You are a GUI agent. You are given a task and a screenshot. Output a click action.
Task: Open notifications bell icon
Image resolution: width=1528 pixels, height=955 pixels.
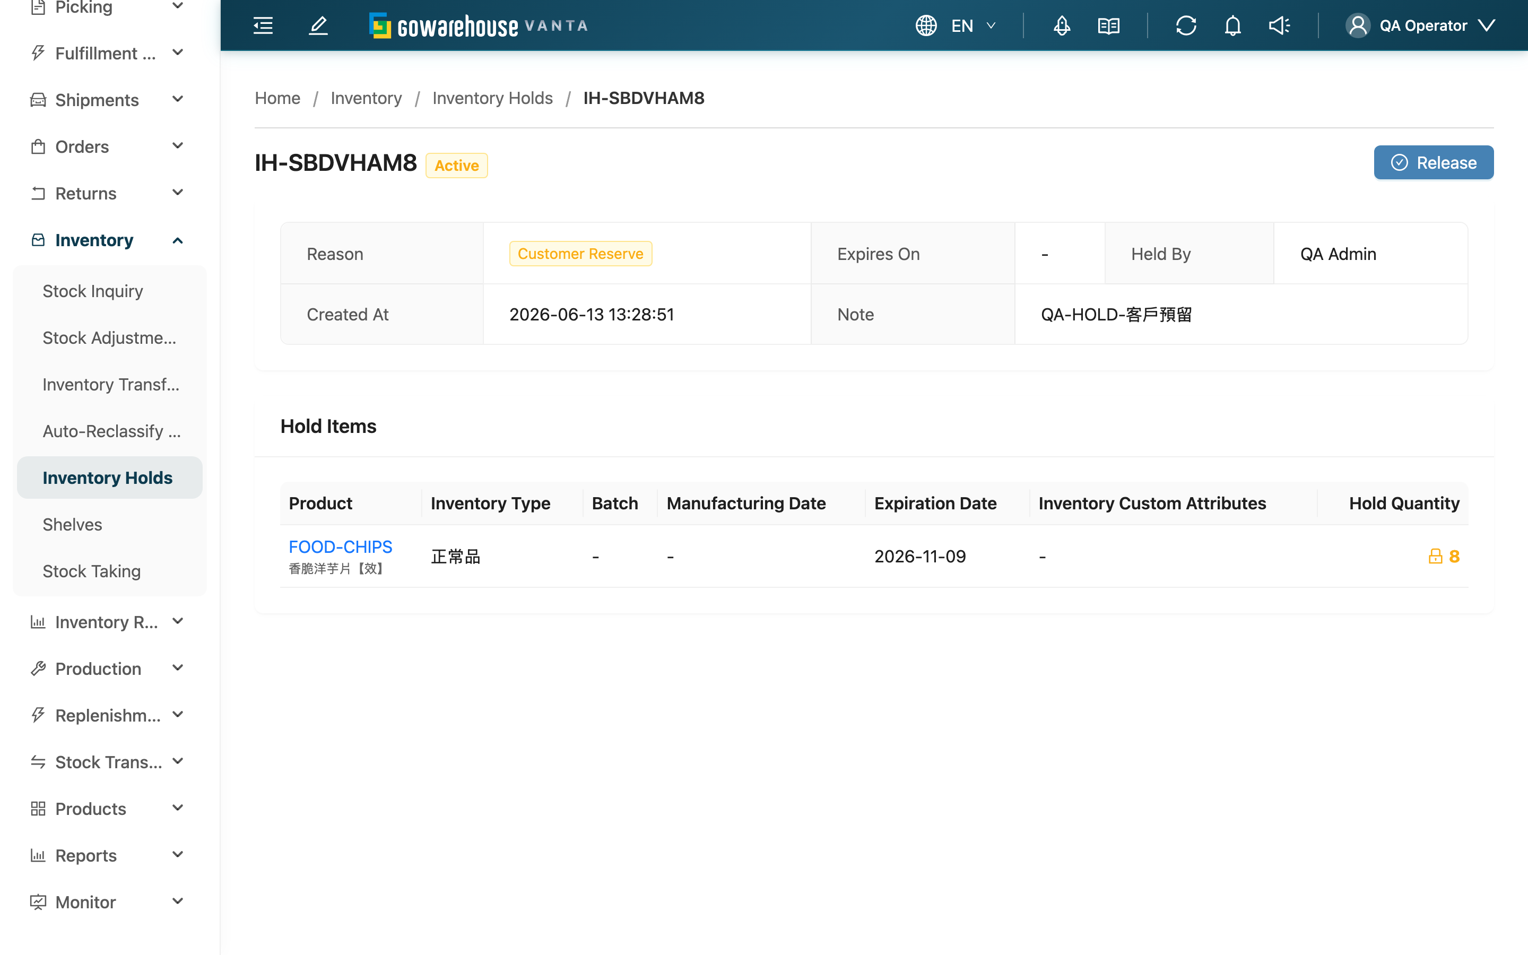(x=1232, y=26)
